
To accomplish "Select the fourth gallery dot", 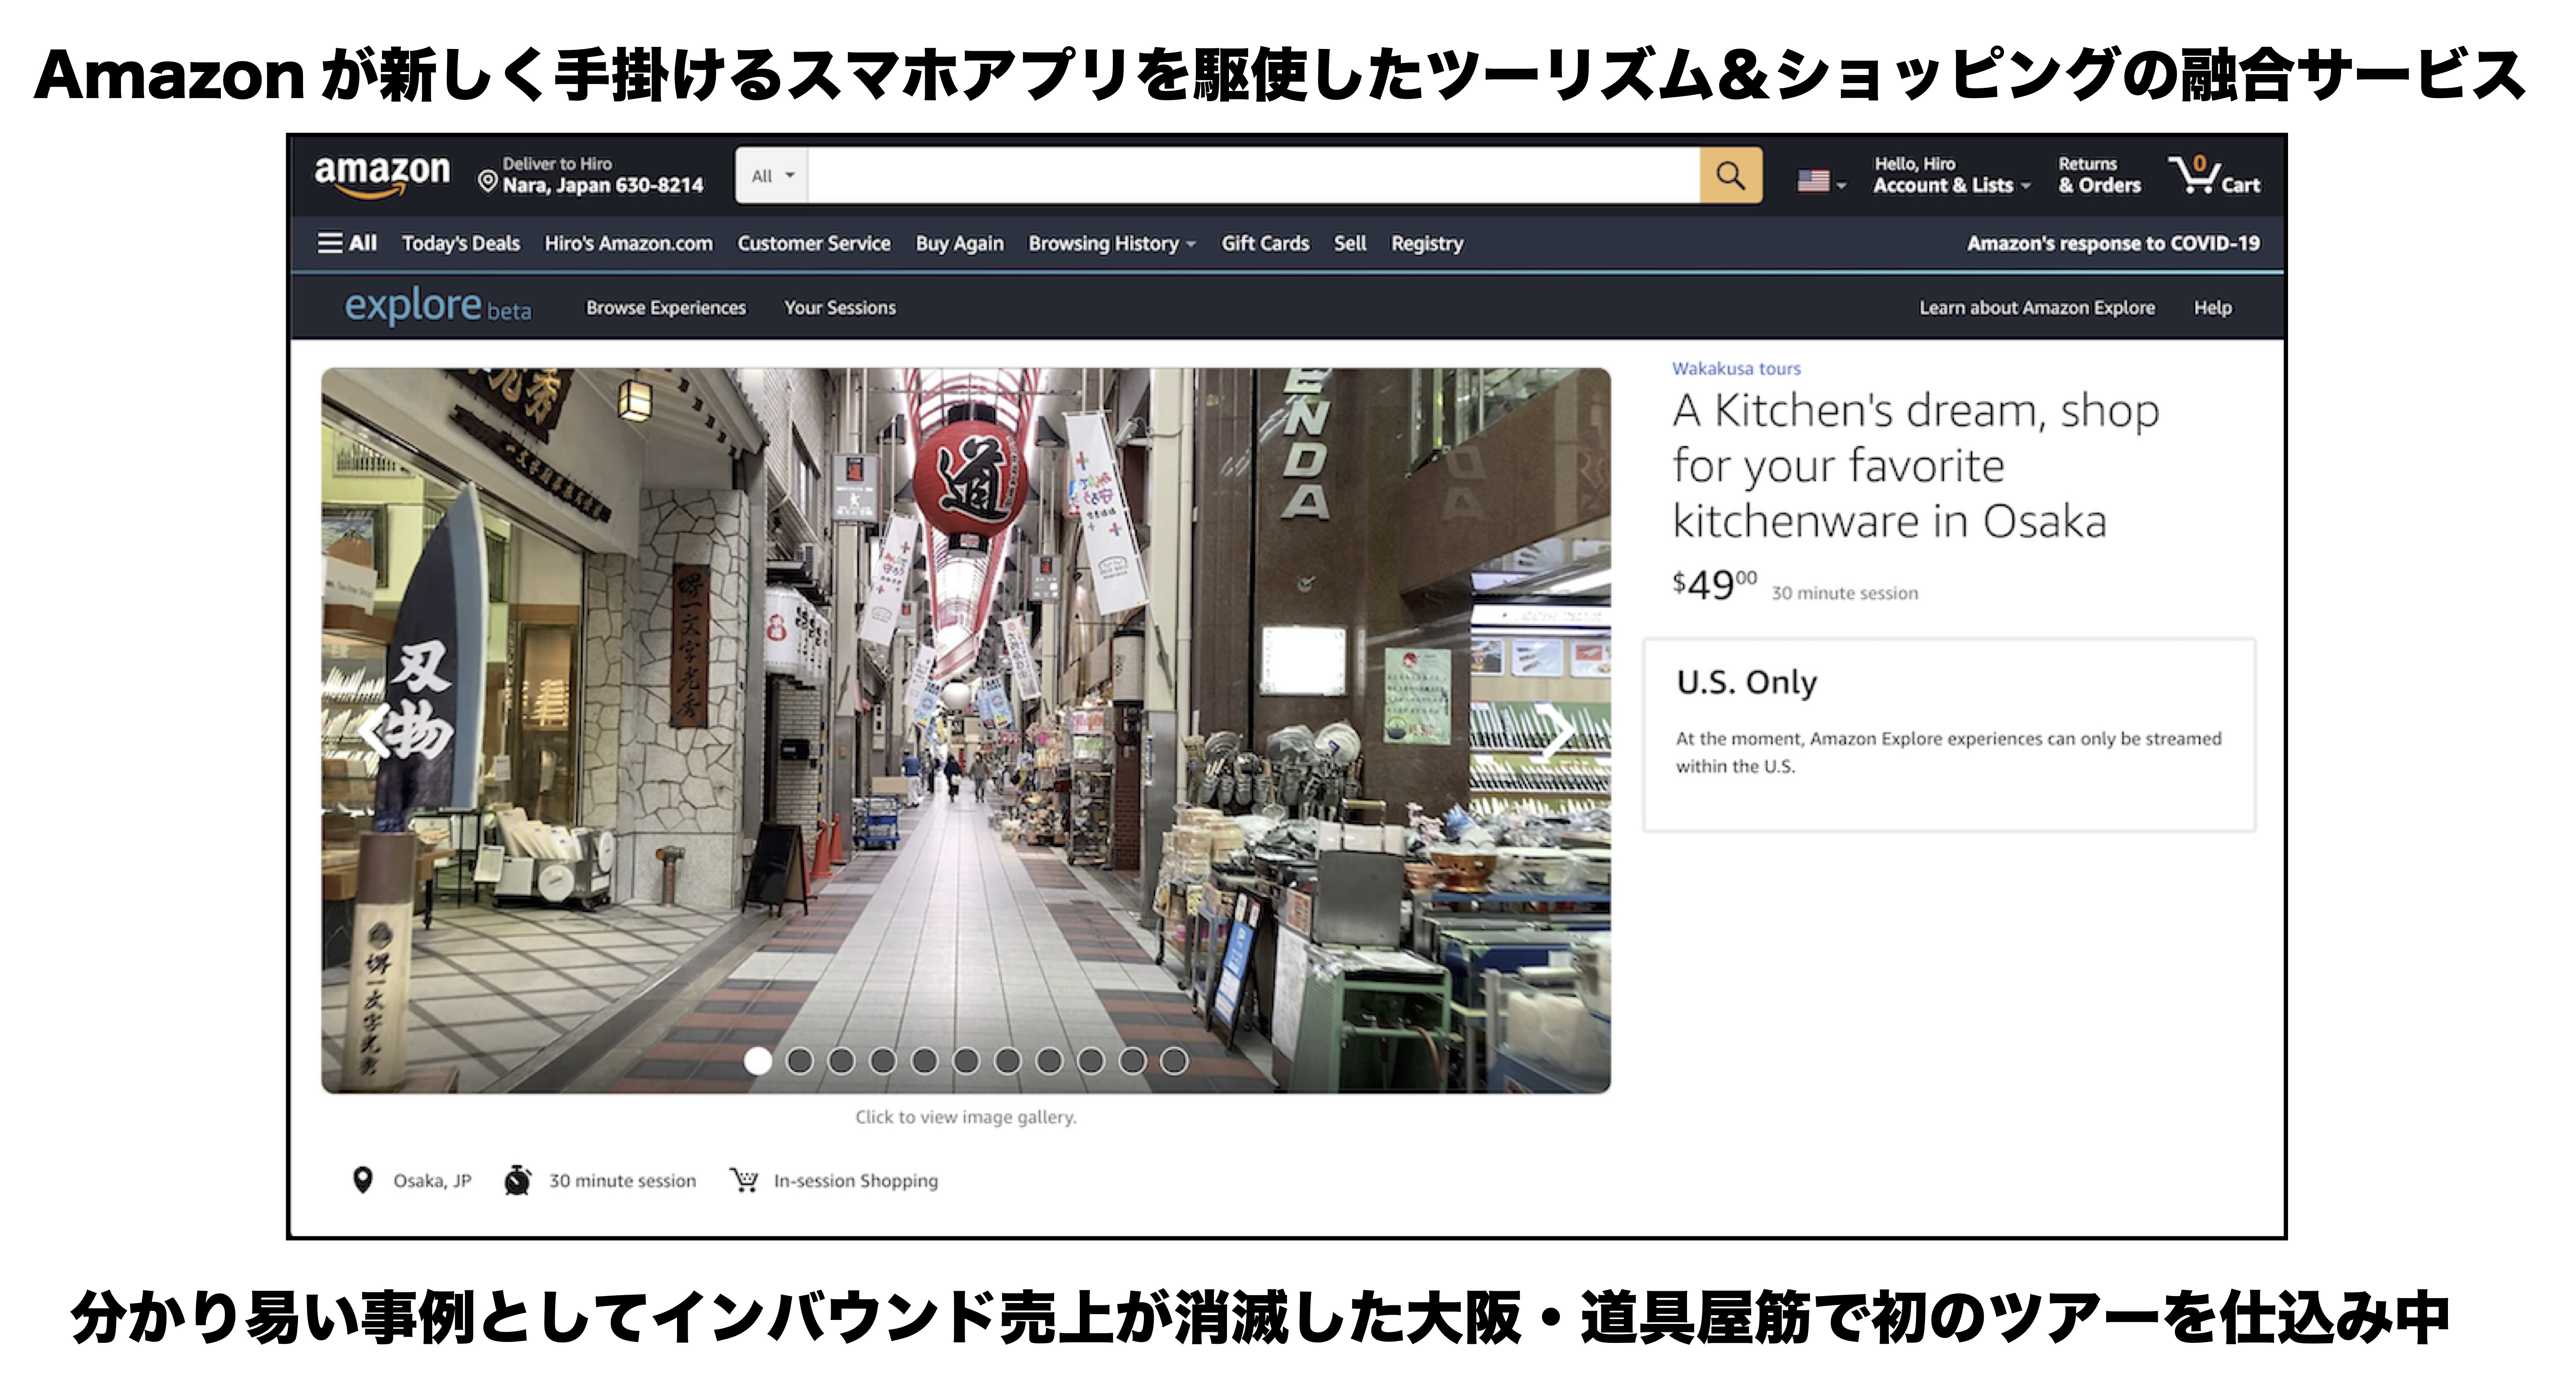I will coord(883,1061).
